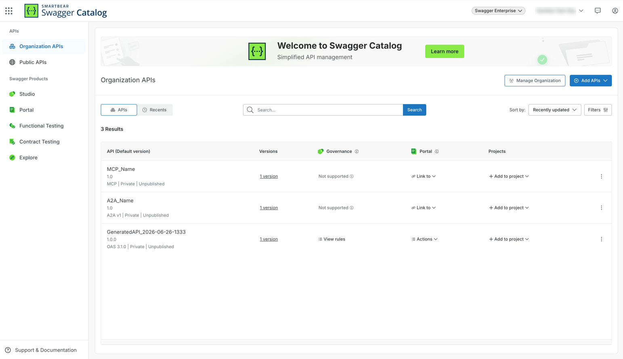Click the green Governance shield icon

pyautogui.click(x=321, y=152)
